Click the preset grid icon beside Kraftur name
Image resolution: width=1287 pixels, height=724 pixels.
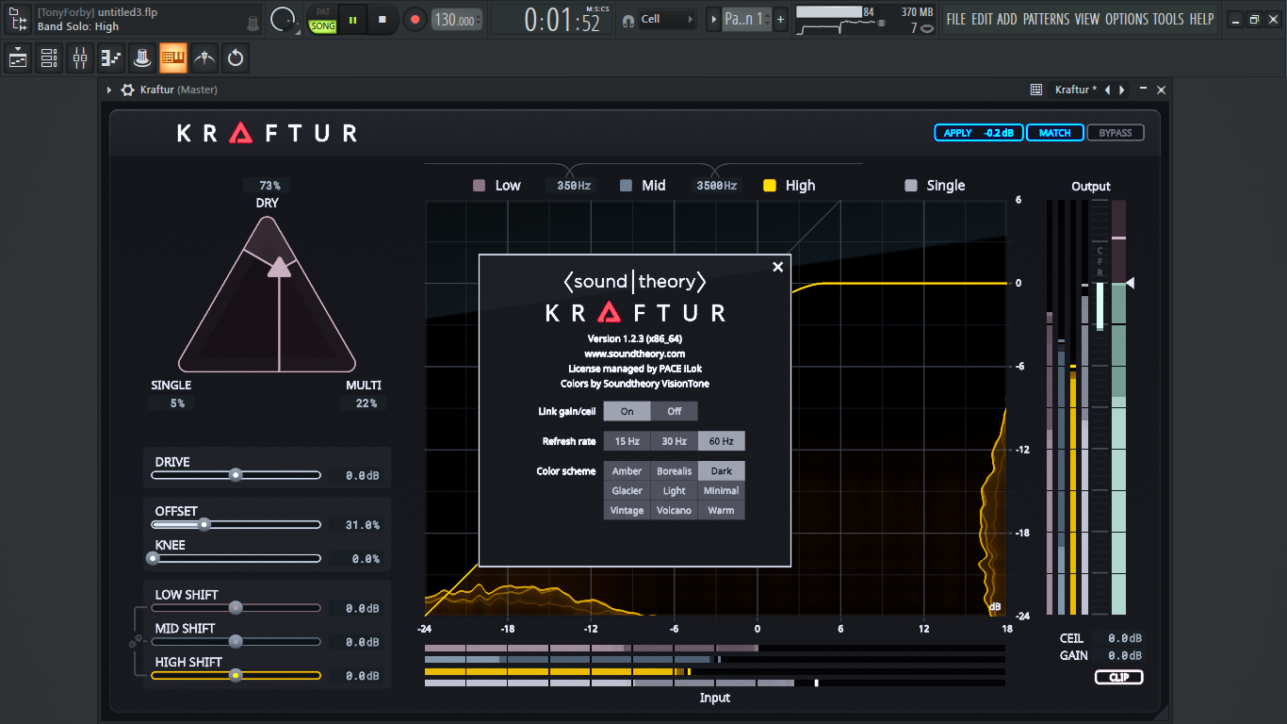pyautogui.click(x=1036, y=90)
